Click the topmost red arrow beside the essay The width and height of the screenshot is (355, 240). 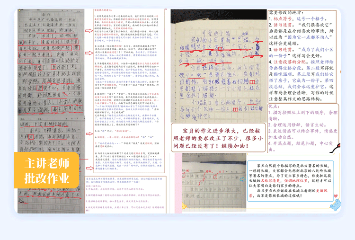pyautogui.click(x=89, y=31)
